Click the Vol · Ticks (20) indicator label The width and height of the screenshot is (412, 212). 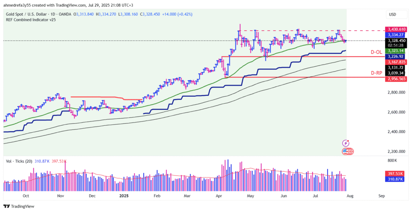[x=20, y=161]
